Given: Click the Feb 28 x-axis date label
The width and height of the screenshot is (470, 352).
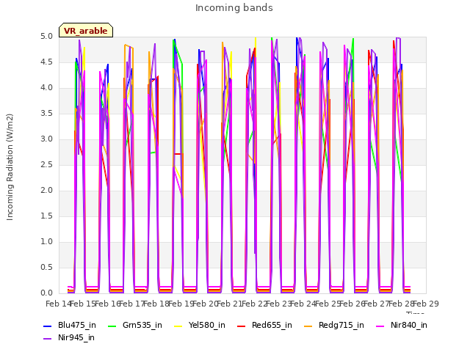Looking at the screenshot, I should click(x=402, y=304).
